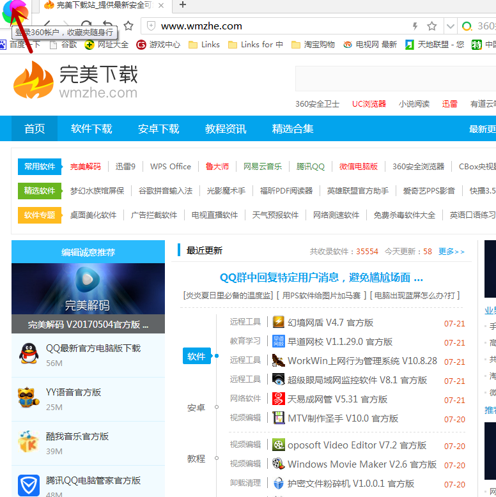Click 更多>> in 最近更新 header
Viewport: 496px width, 497px height.
(x=452, y=252)
